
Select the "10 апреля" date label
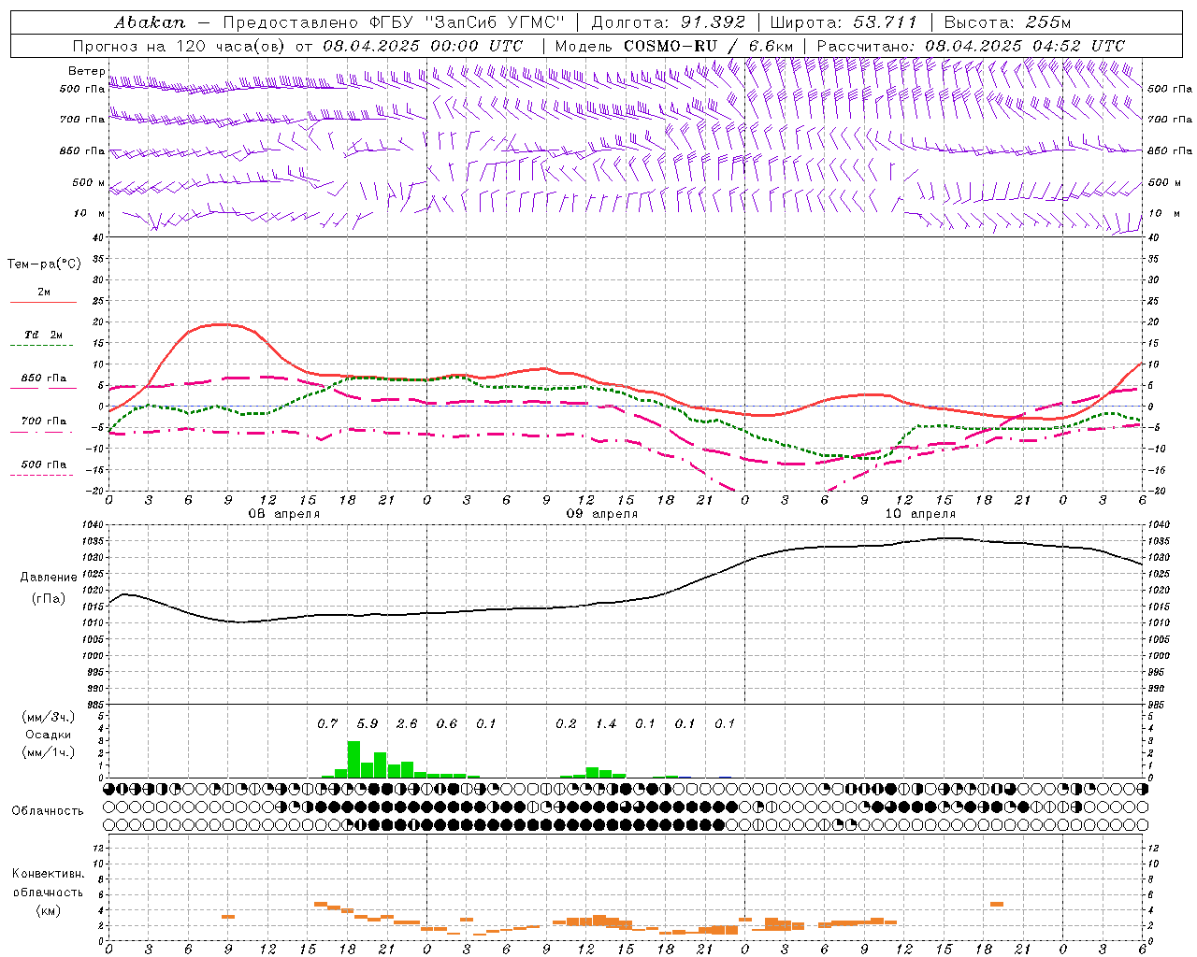(x=920, y=514)
